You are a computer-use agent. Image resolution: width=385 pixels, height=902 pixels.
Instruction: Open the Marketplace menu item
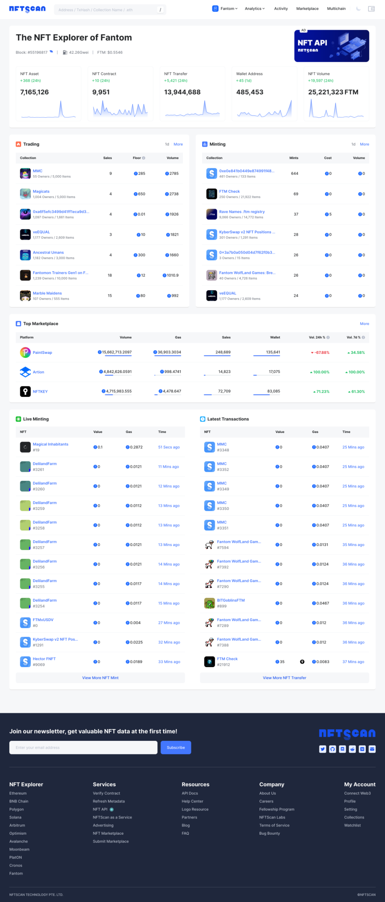point(307,9)
